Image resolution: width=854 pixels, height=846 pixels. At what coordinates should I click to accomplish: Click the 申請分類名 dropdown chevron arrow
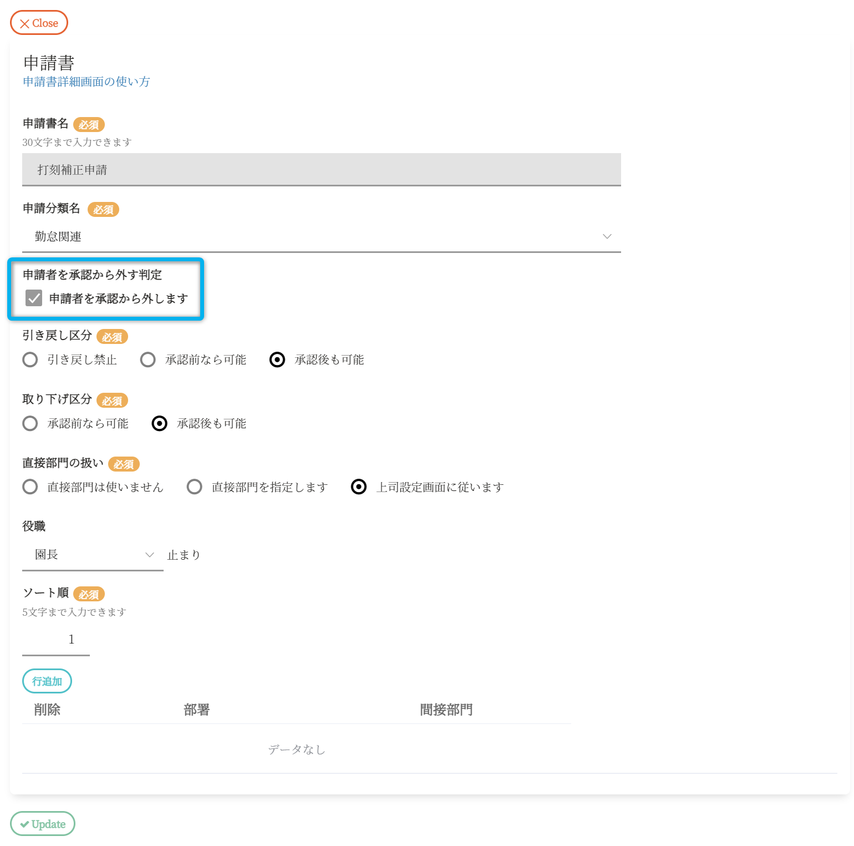(x=607, y=237)
